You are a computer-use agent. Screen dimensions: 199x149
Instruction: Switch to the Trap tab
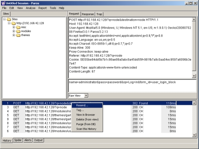[x=99, y=14]
